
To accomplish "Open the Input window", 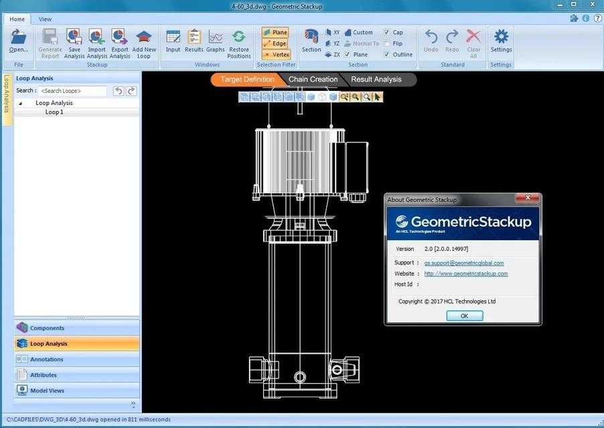I will coord(173,41).
